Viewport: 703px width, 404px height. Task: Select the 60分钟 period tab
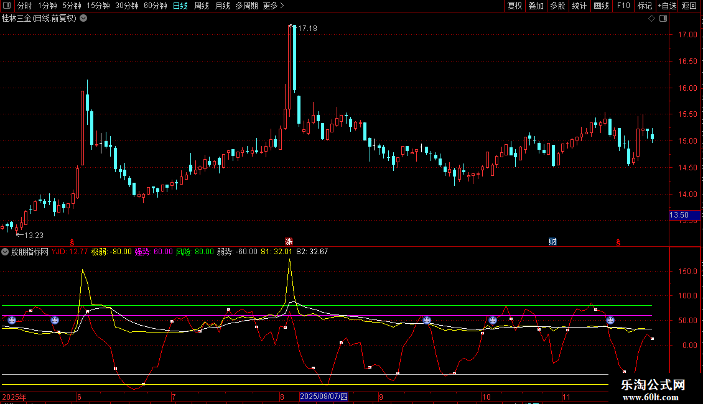tap(155, 6)
